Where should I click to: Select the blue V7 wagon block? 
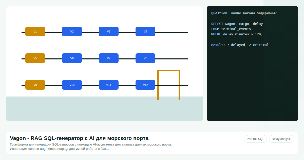pos(109,58)
